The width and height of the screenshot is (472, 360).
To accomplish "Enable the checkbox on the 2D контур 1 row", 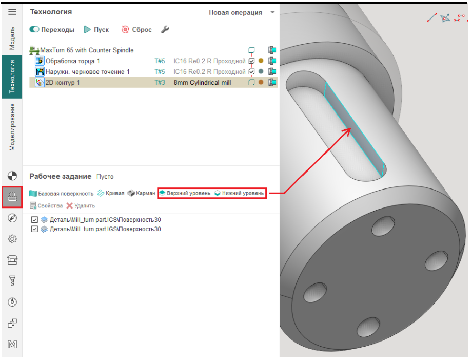I will (x=251, y=82).
